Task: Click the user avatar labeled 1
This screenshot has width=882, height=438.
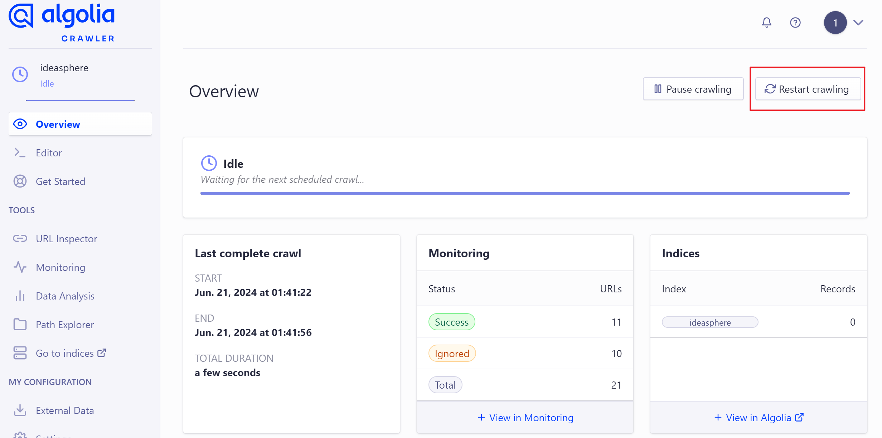Action: [x=835, y=23]
